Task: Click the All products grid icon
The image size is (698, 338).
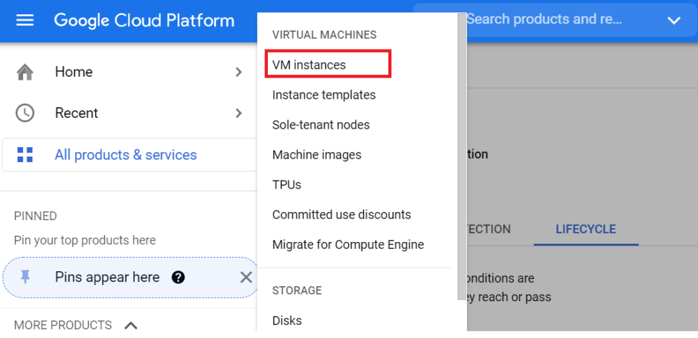Action: [x=25, y=155]
